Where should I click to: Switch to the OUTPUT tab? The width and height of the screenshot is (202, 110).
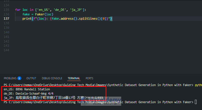(31, 78)
